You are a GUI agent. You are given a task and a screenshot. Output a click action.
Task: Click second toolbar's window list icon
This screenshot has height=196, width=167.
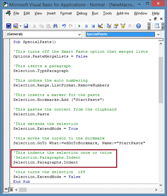[x=157, y=26]
